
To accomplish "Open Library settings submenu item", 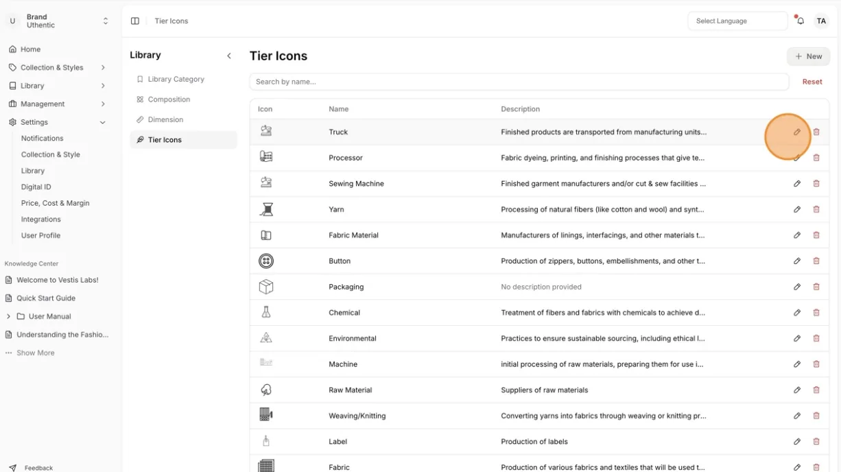I will pos(33,171).
